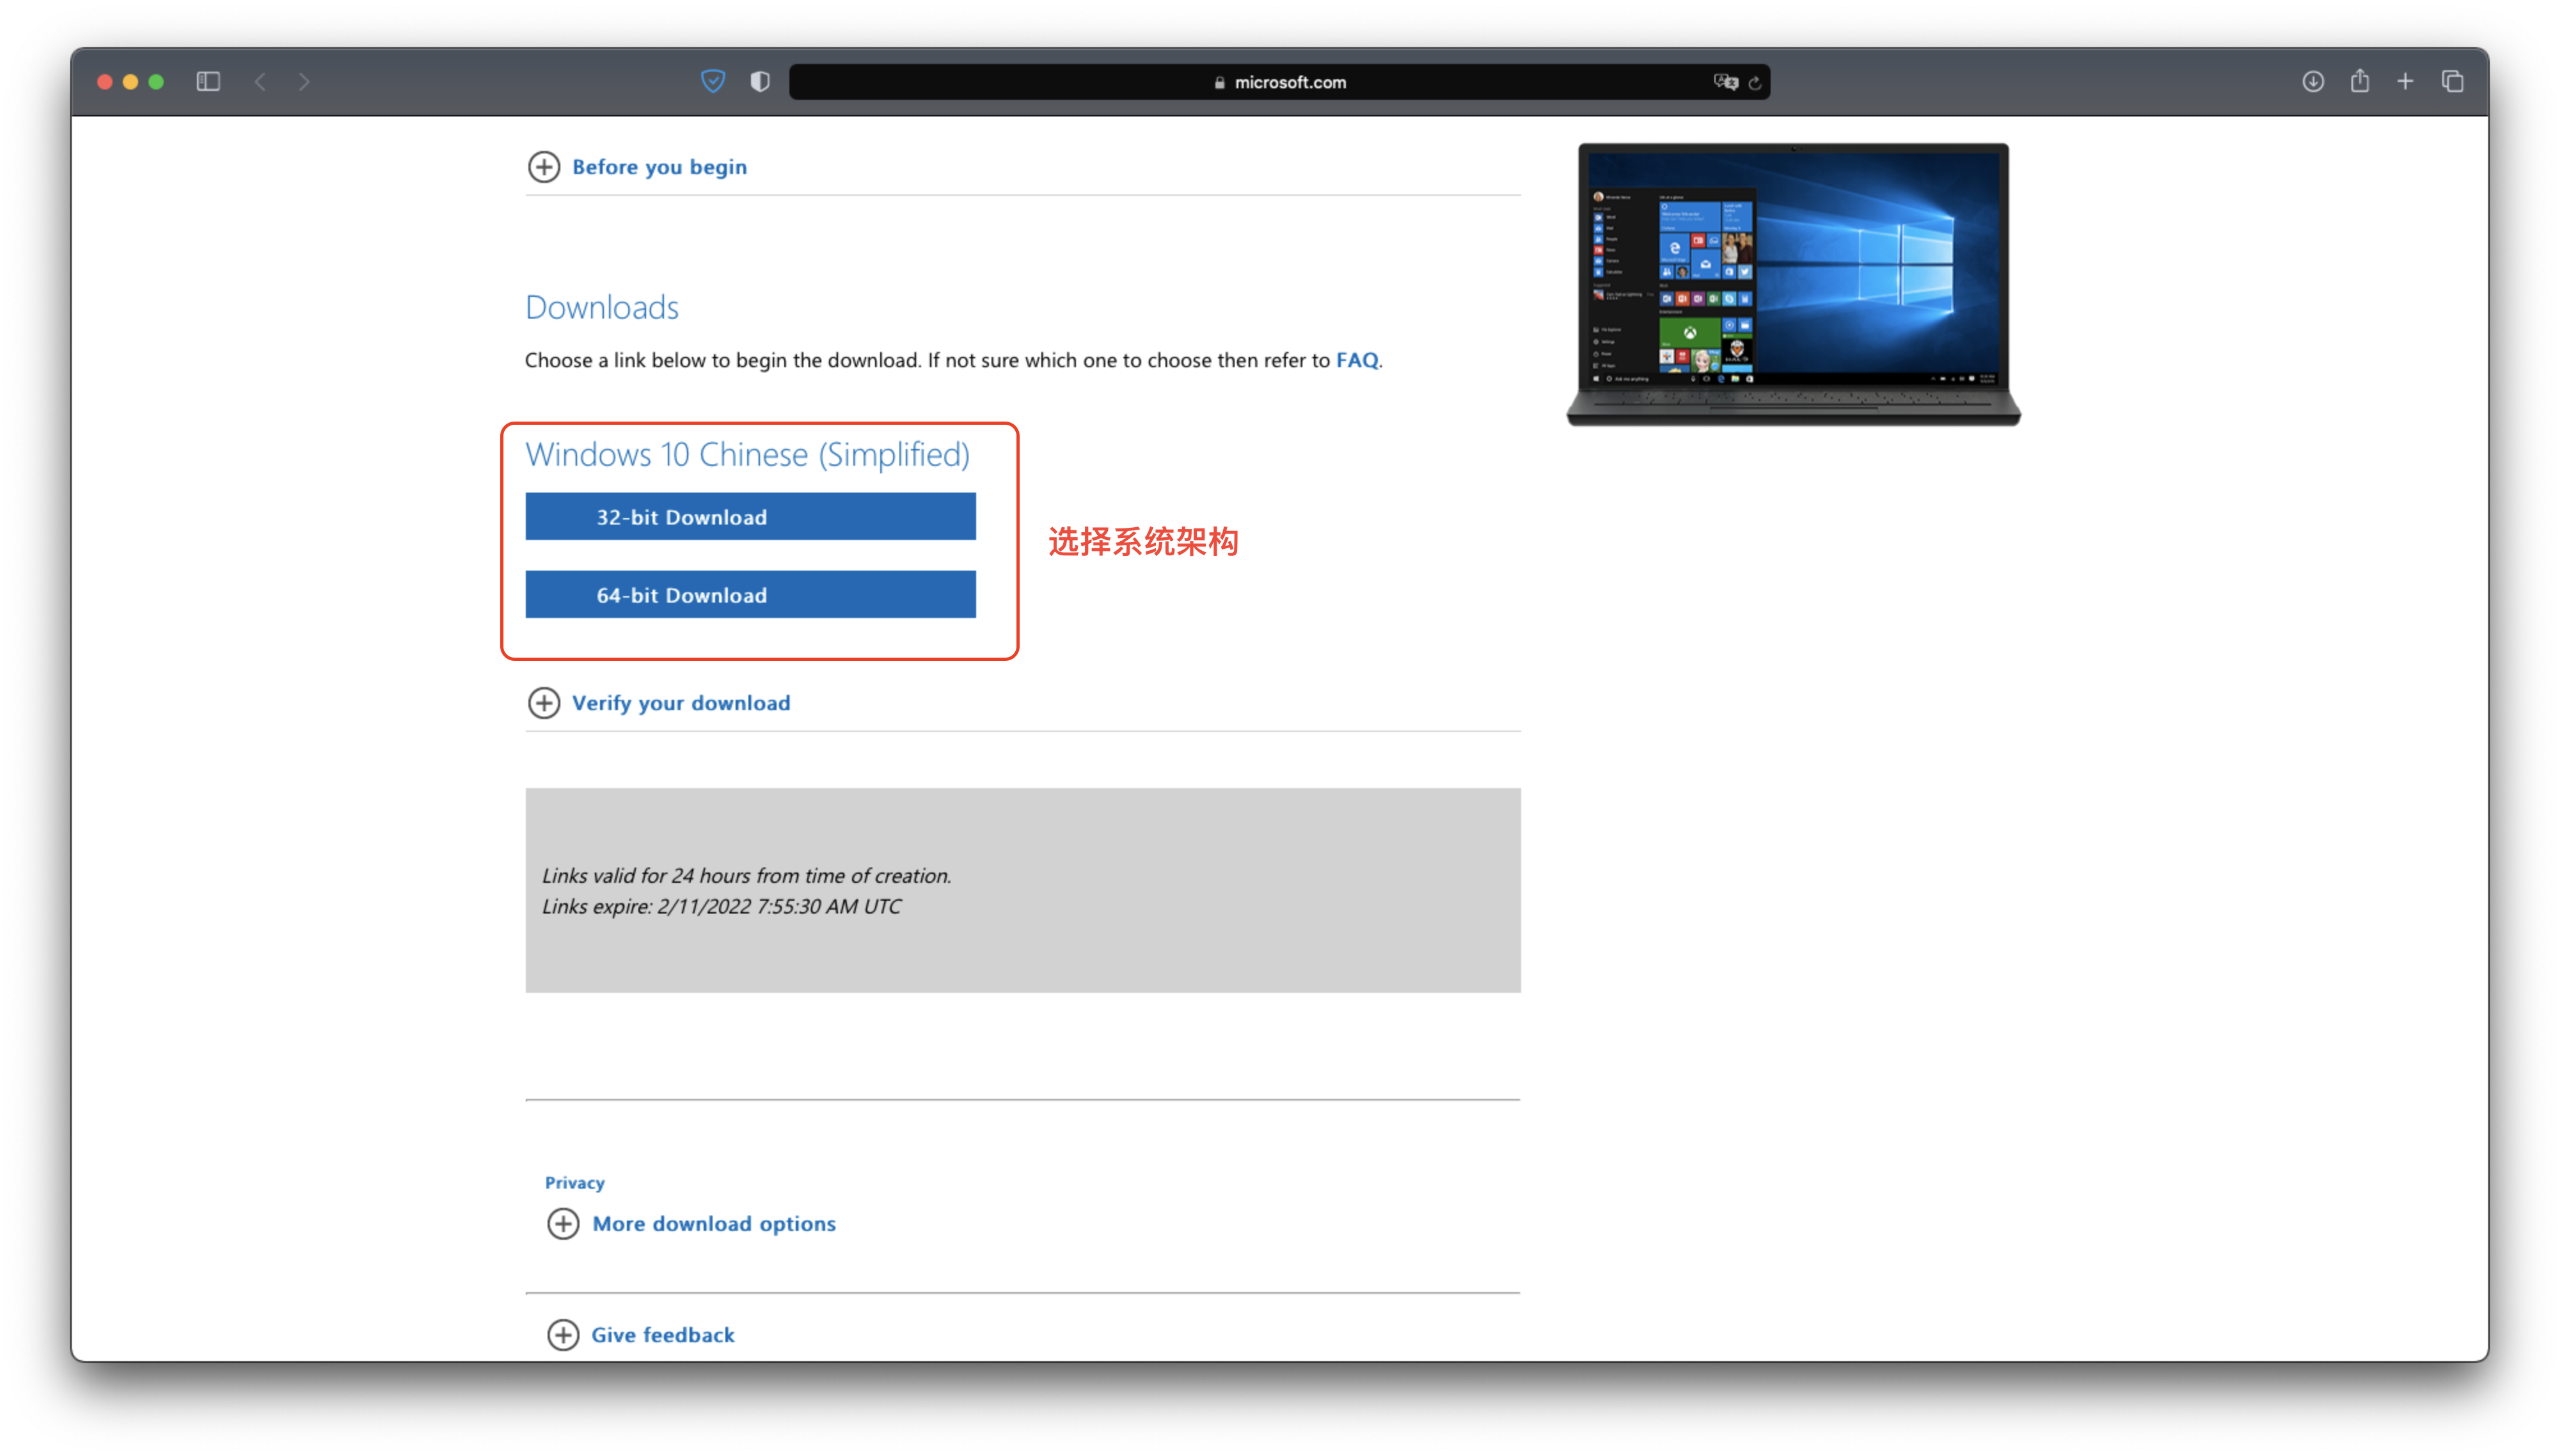
Task: Show downloads via toolbar download icon
Action: click(2313, 81)
